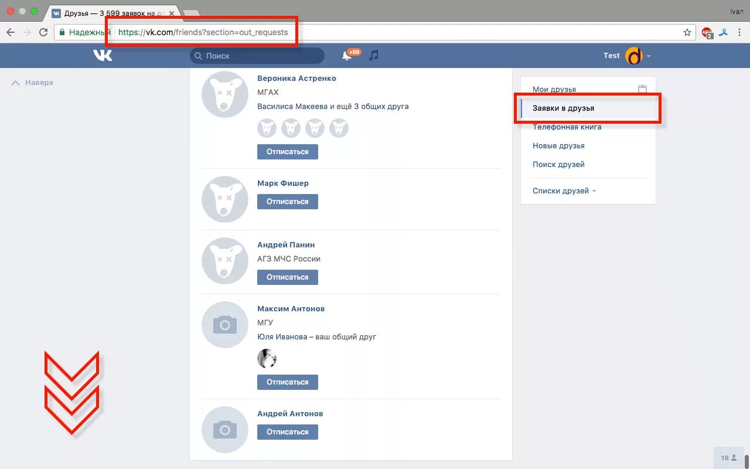Select Заявки в друзья in sidebar
Screen dimensions: 750x469
coord(588,108)
